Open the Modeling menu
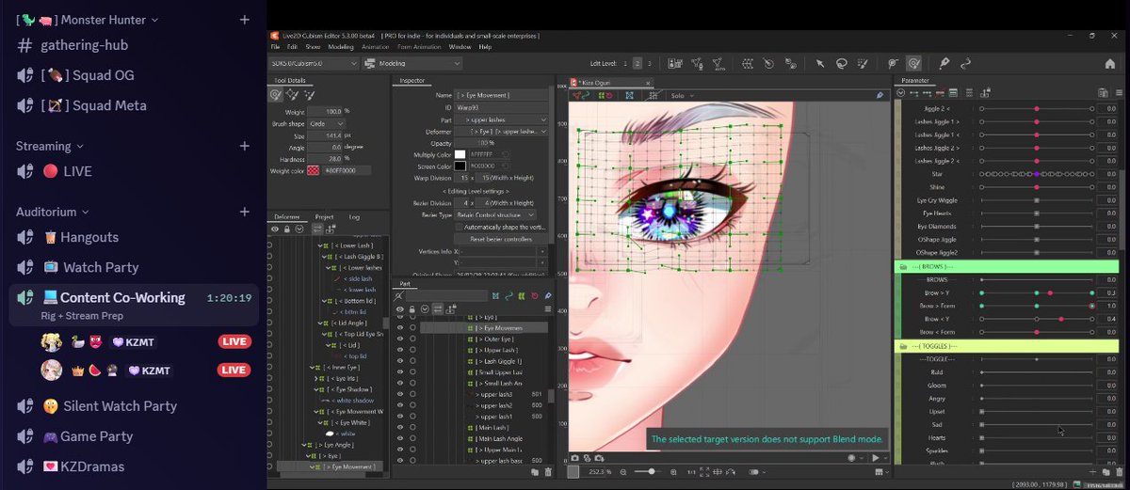 pos(341,46)
